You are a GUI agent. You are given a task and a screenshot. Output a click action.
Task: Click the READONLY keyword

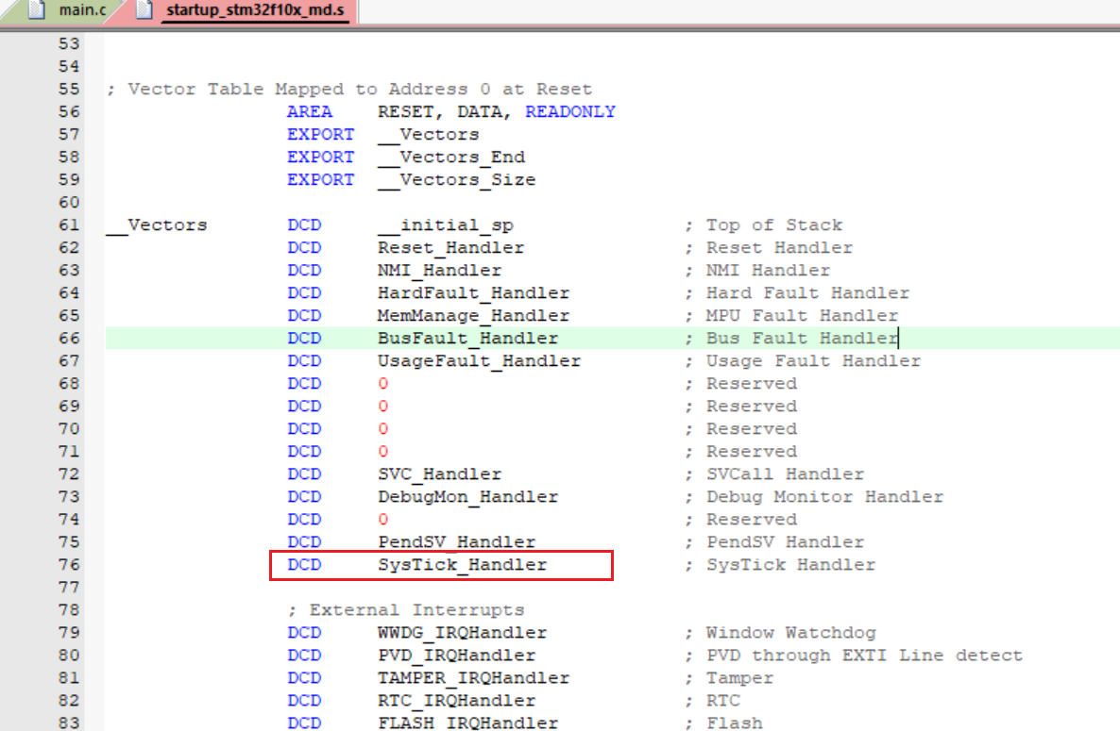click(570, 112)
